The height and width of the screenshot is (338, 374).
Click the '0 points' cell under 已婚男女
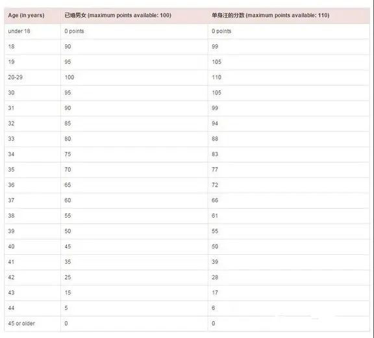[74, 31]
